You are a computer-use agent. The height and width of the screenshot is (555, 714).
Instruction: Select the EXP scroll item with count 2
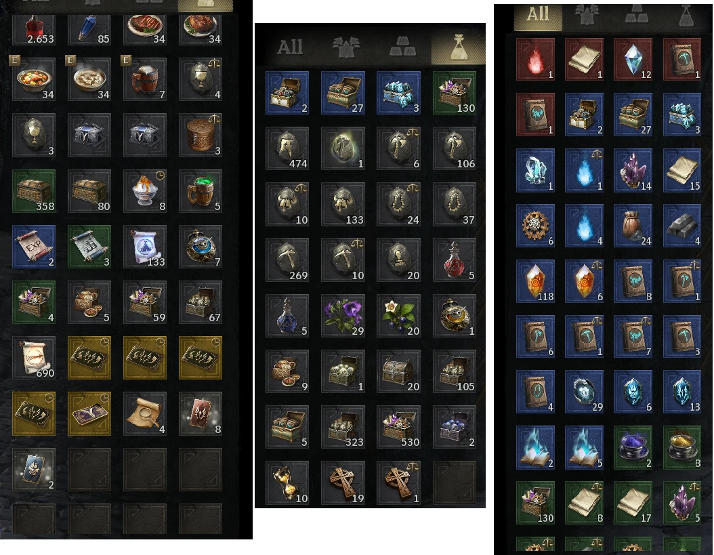(34, 247)
